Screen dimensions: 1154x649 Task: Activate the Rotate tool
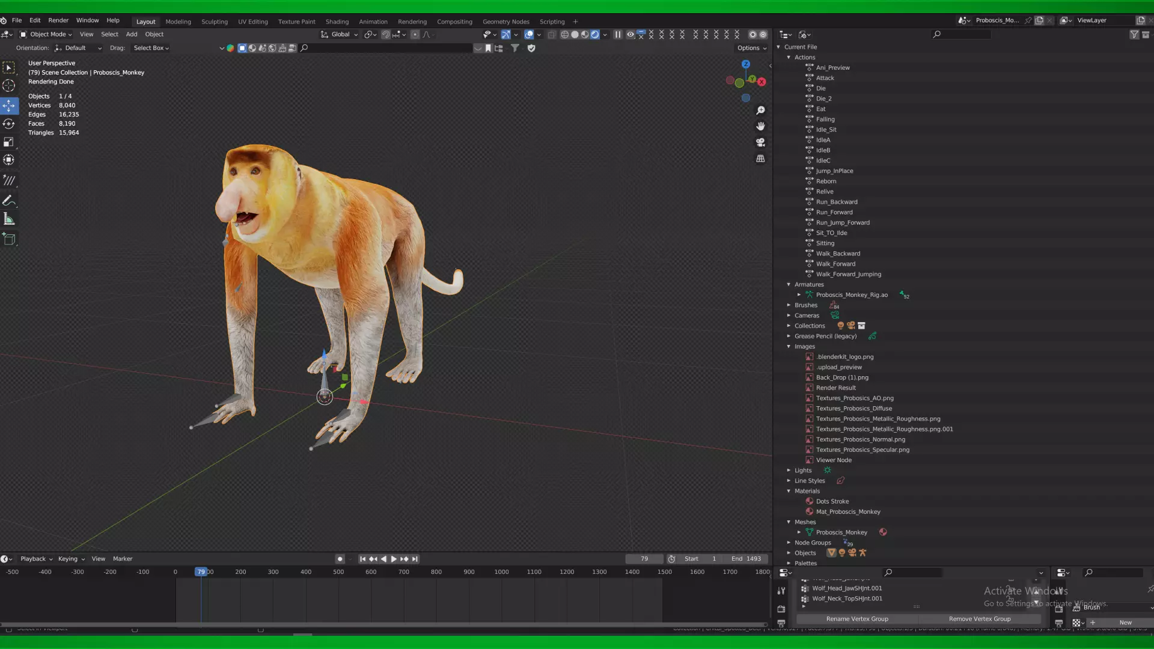tap(9, 124)
